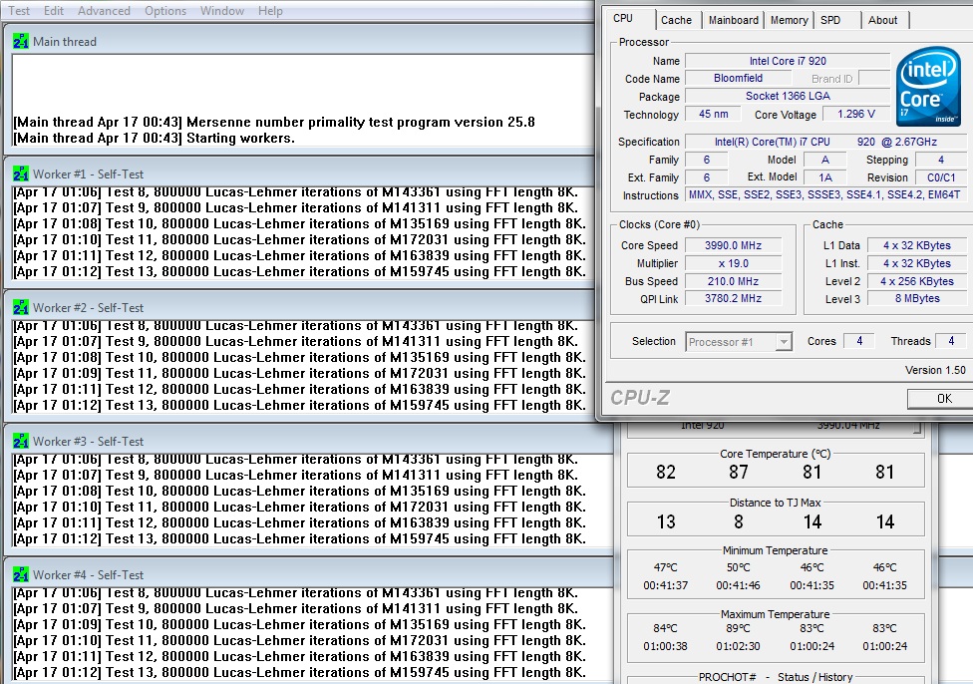
Task: Click the processor Name field Intel Core i7 920
Action: [x=788, y=61]
